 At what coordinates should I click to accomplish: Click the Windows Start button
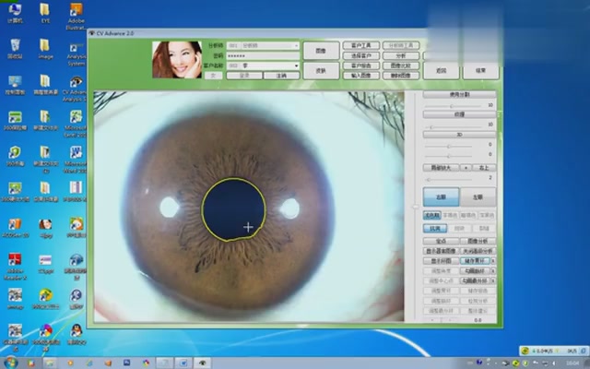click(9, 362)
